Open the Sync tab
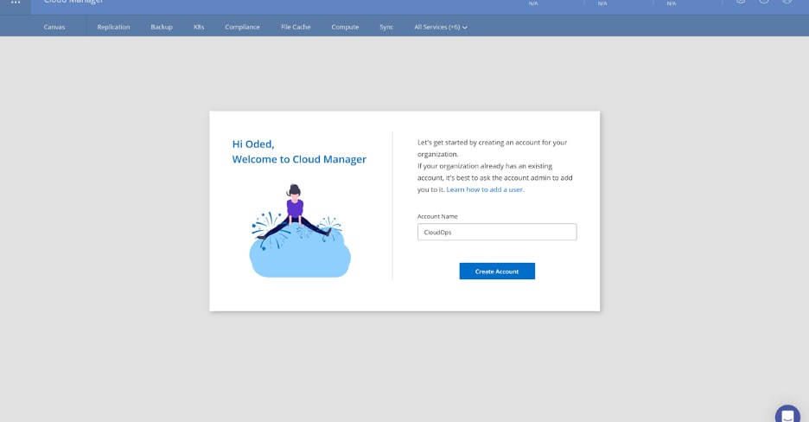 coord(386,27)
